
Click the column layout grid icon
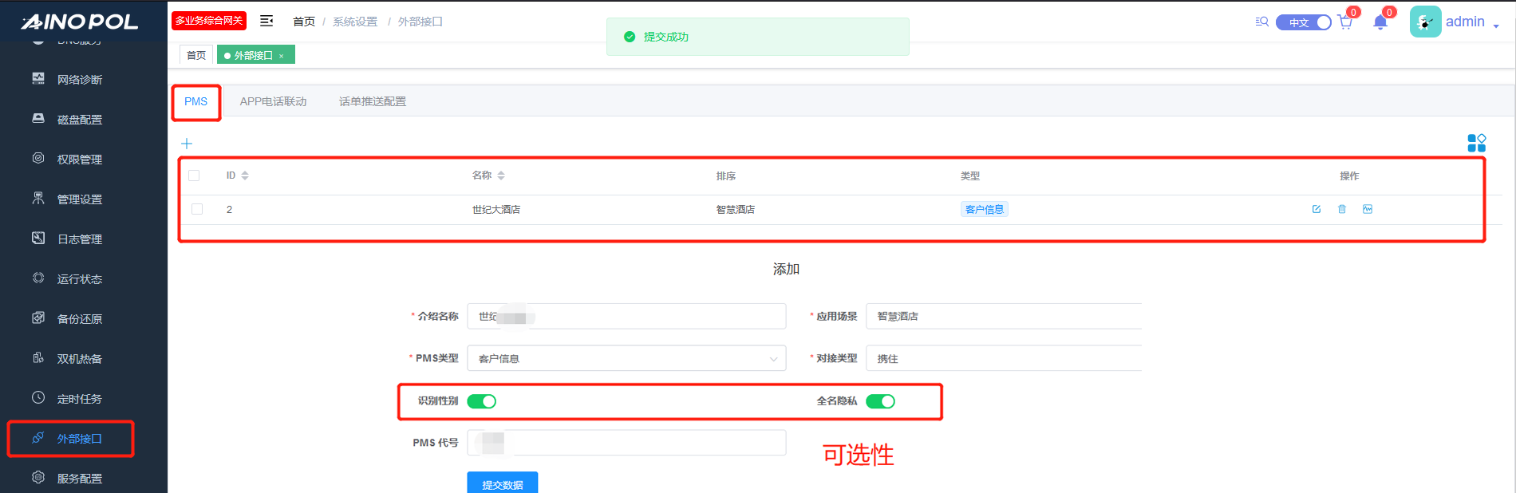[1476, 143]
